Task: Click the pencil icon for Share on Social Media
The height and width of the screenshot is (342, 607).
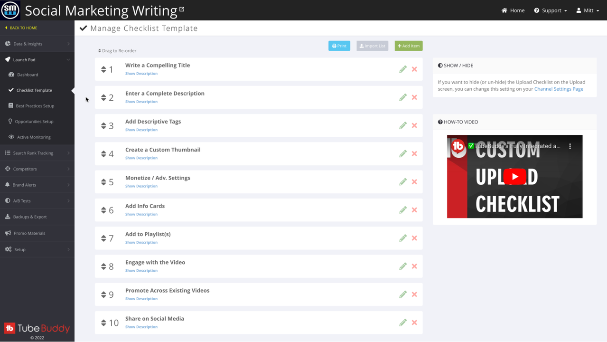Action: click(x=403, y=323)
